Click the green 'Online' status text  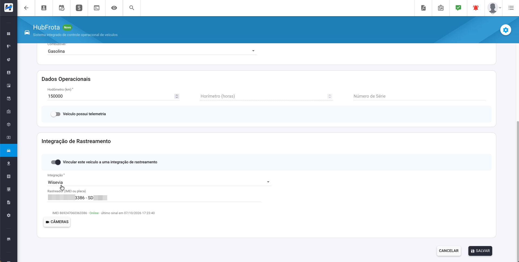tap(94, 213)
